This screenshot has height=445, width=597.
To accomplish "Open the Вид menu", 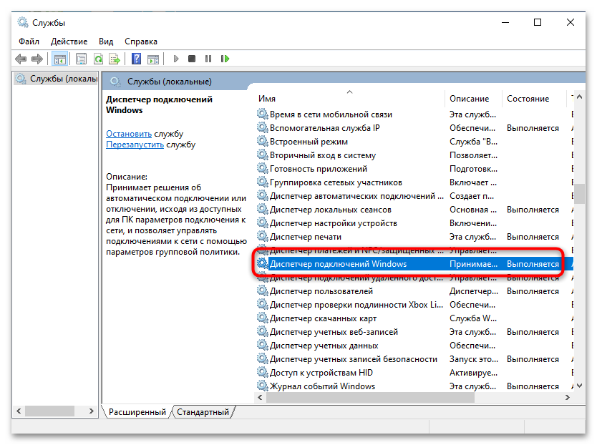I will tap(105, 41).
